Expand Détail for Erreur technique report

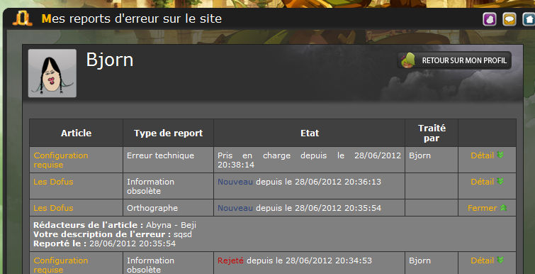488,155
